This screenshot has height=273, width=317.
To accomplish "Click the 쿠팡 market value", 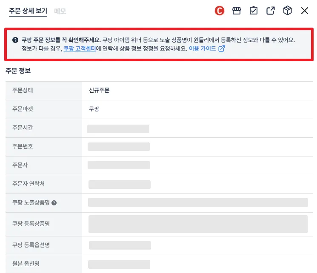I will [94, 109].
